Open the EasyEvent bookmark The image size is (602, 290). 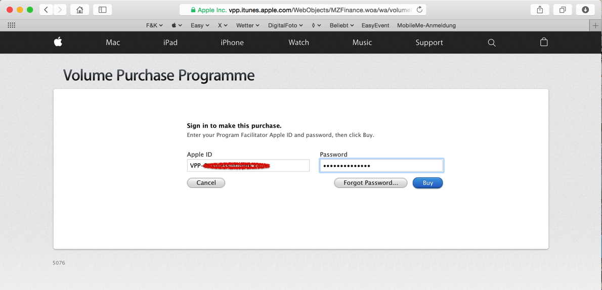(375, 25)
